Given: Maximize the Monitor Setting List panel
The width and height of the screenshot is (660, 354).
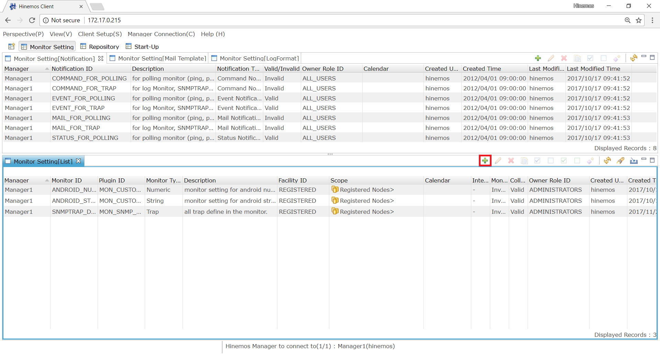Looking at the screenshot, I should point(652,160).
